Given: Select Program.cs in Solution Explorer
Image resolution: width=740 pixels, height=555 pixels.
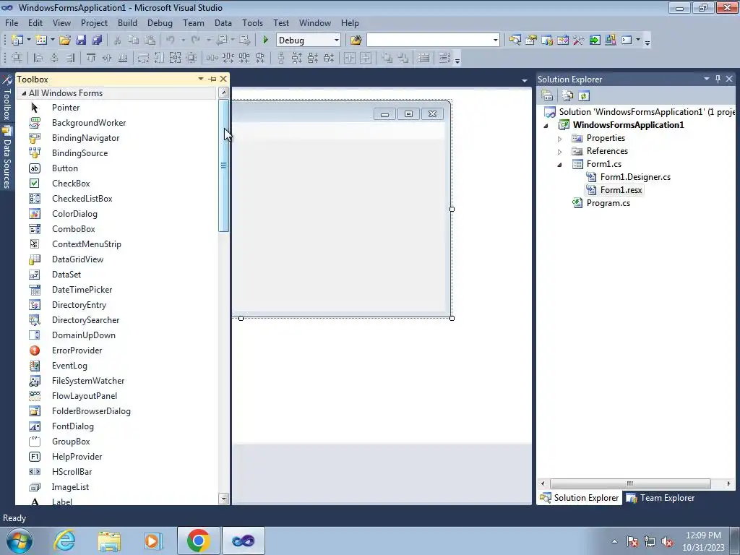Looking at the screenshot, I should coord(608,203).
